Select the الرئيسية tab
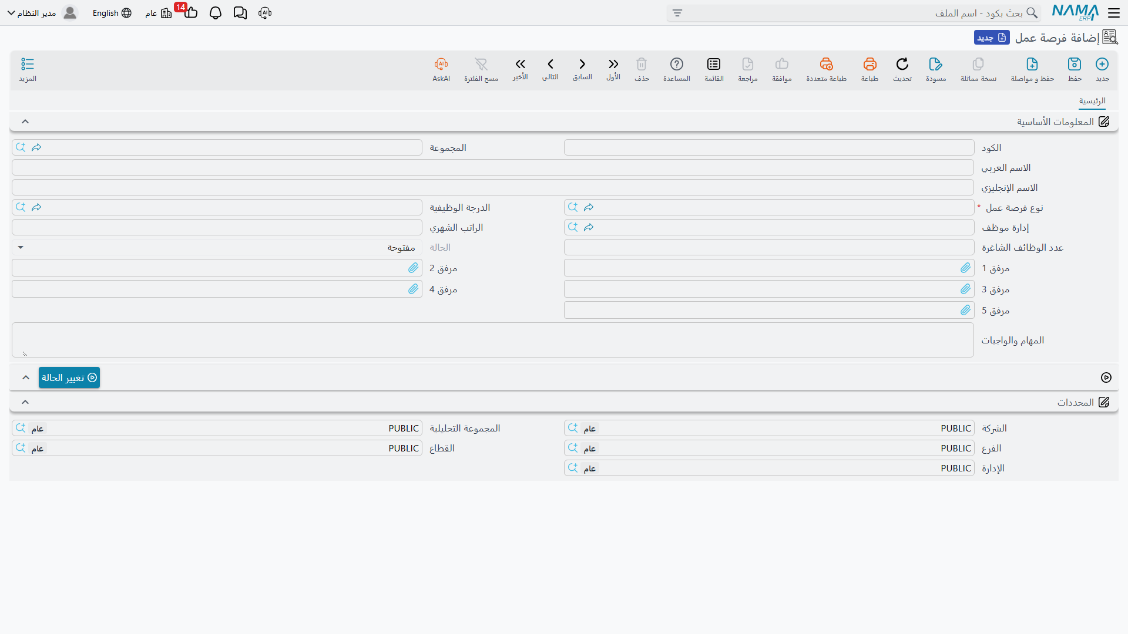Image resolution: width=1128 pixels, height=634 pixels. pos(1092,101)
